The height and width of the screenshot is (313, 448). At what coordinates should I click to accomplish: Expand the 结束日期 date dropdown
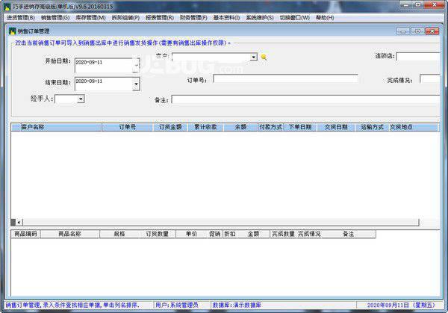click(x=137, y=84)
